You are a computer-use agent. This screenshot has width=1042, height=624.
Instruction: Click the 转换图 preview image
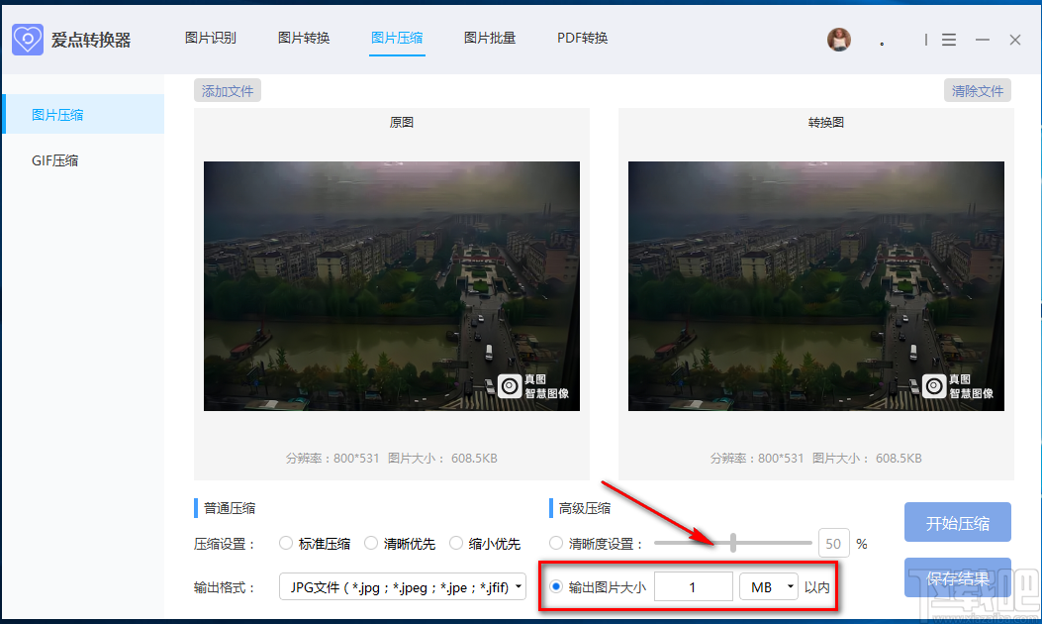pos(816,286)
